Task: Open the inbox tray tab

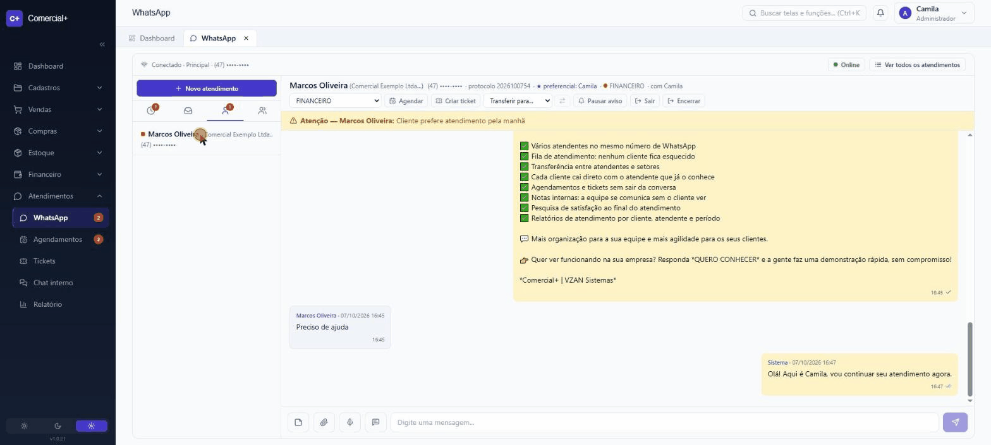Action: click(x=188, y=110)
